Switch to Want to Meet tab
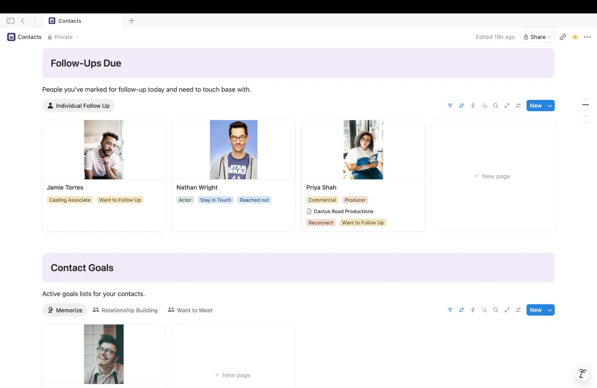 (190, 310)
